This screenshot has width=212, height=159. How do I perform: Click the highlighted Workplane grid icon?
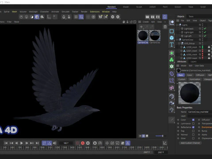click(81, 17)
